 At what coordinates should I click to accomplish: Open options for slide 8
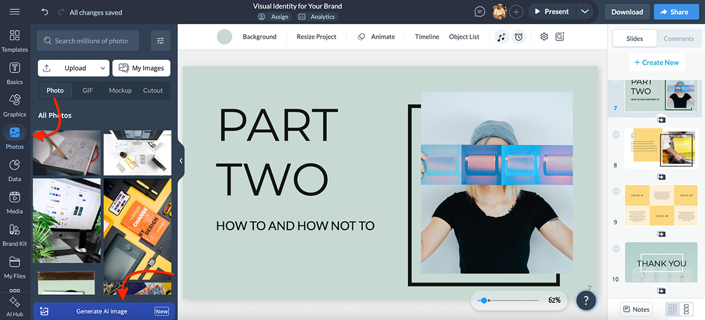point(616,135)
